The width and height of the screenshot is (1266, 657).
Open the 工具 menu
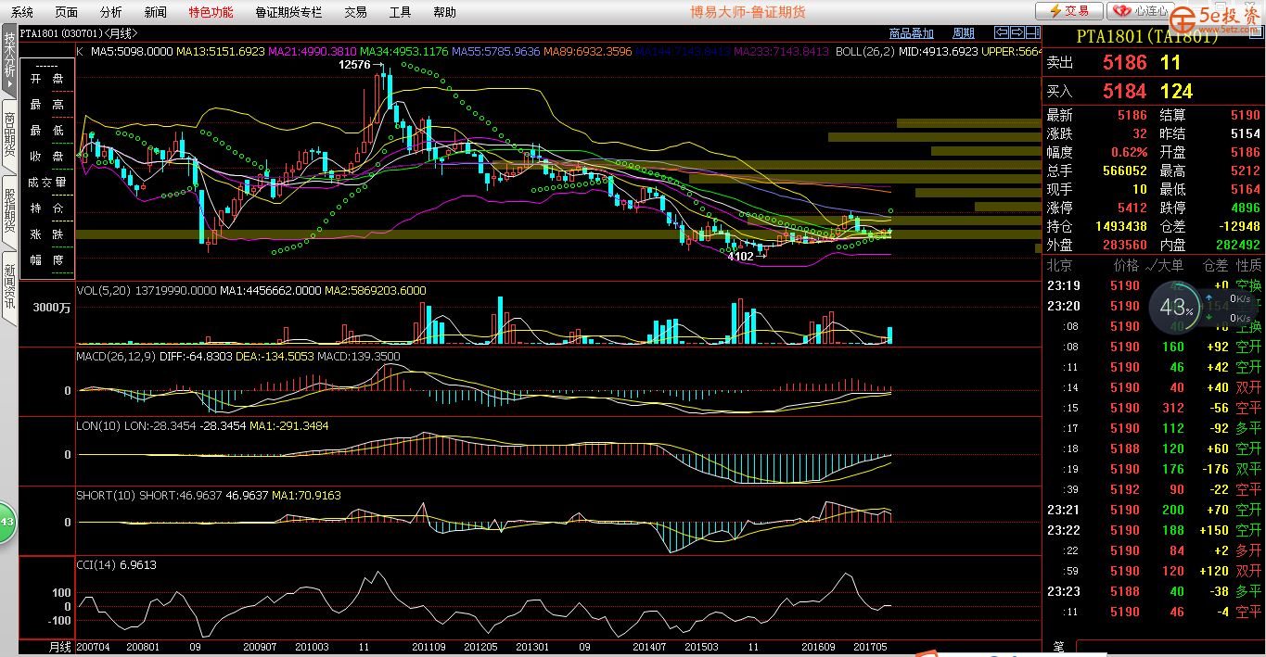(400, 12)
